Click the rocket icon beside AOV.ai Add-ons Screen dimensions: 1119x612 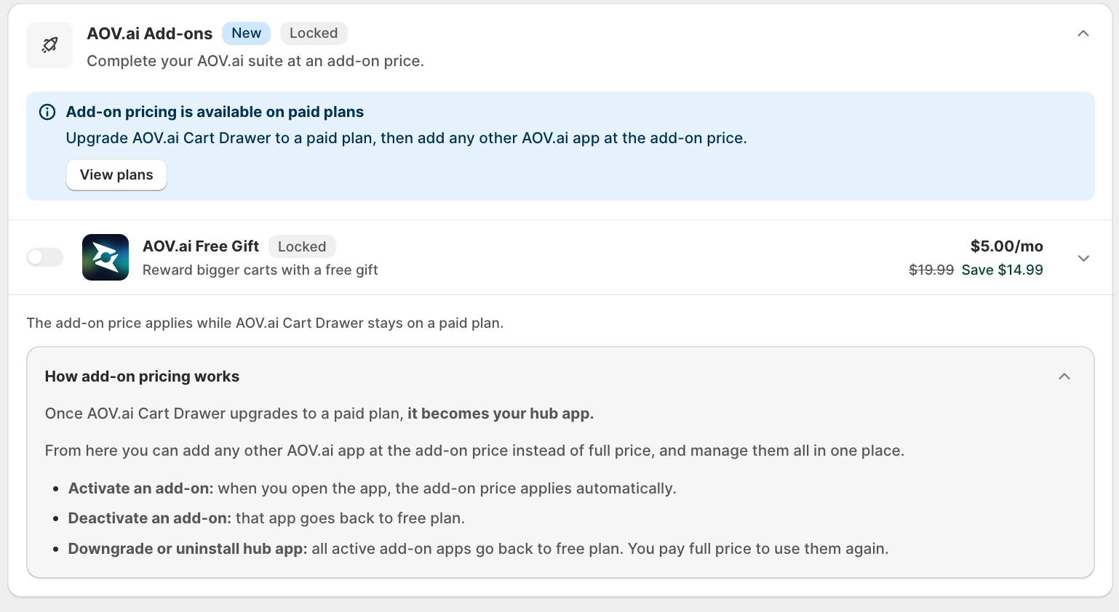tap(49, 45)
